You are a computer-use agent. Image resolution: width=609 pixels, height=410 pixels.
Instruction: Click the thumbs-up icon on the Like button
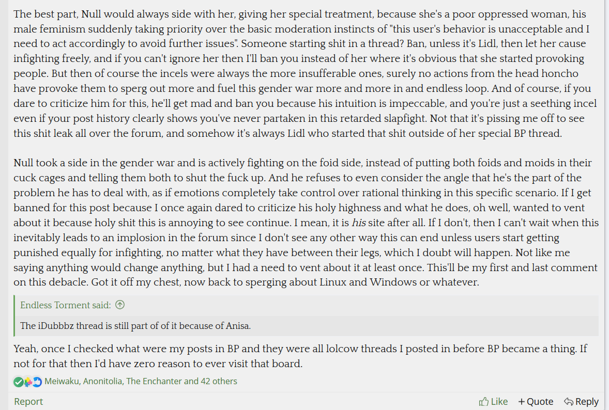point(484,402)
